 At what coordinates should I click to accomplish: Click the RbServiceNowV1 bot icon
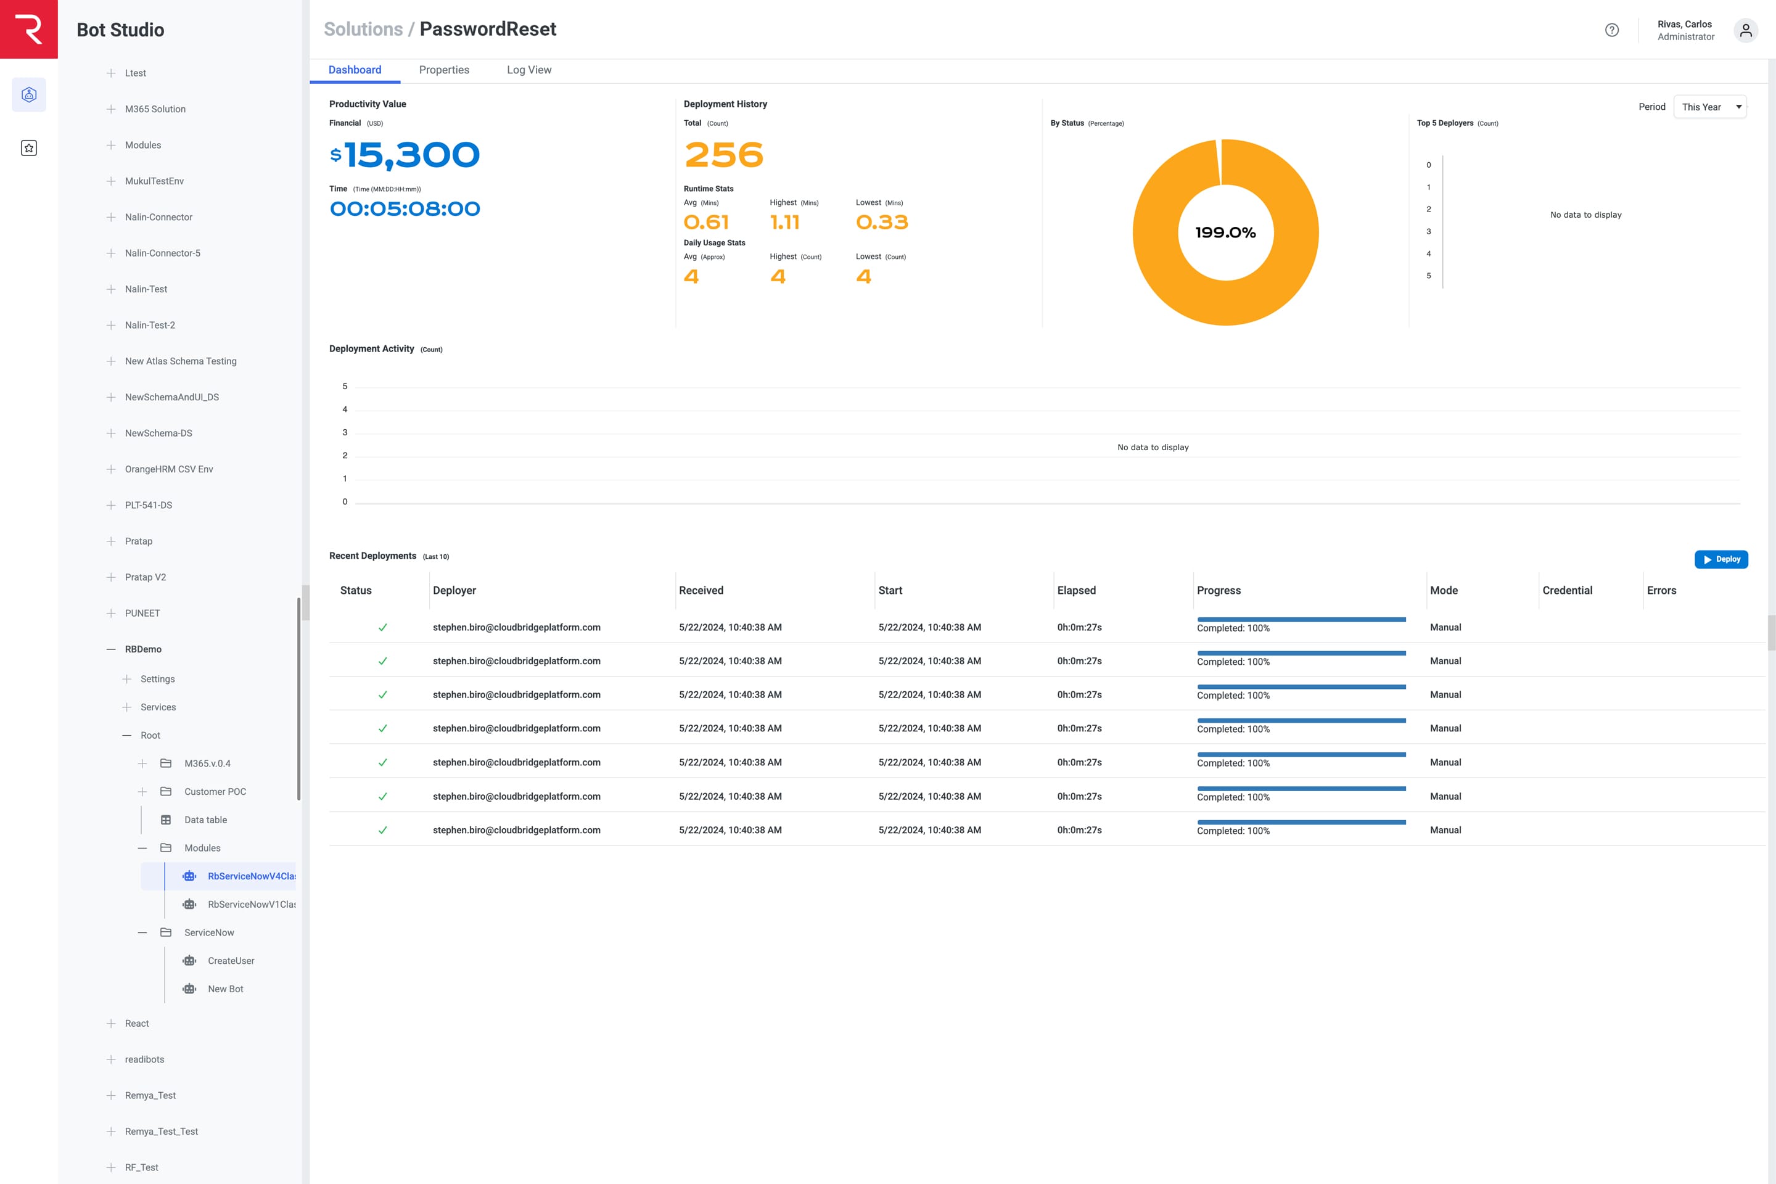[189, 905]
